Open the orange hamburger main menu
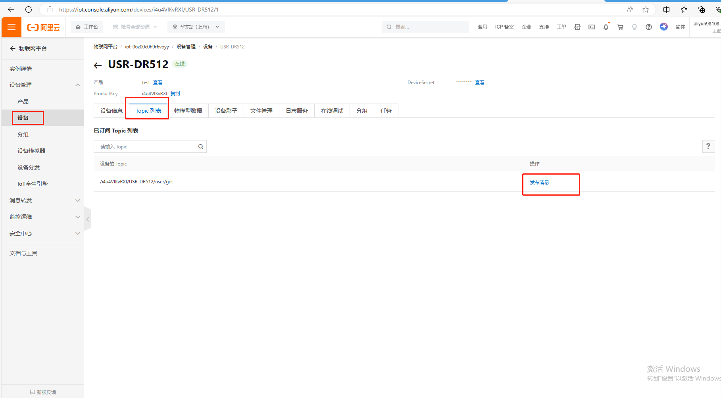The height and width of the screenshot is (398, 721). pos(12,27)
